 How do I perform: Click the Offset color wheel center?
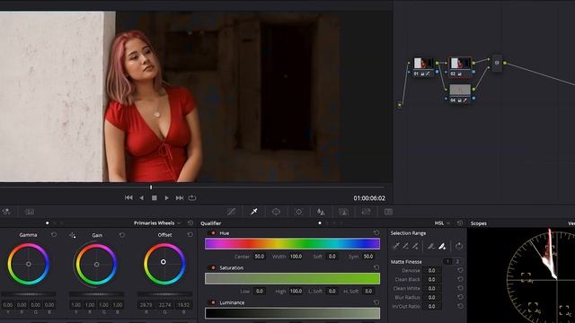(x=164, y=263)
